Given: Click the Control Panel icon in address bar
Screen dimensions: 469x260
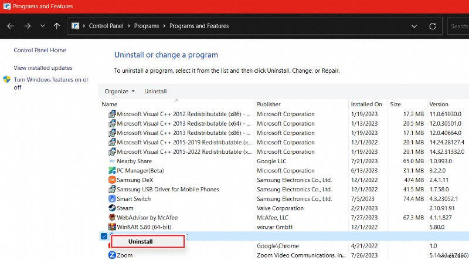Looking at the screenshot, I should click(75, 26).
